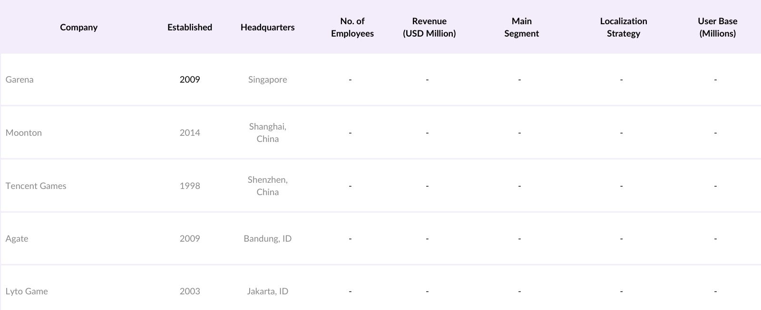Select the Revenue (USD Million) header
Screen dimensions: 761x310
coord(429,28)
